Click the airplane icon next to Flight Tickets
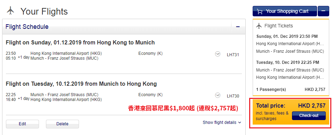 point(259,26)
